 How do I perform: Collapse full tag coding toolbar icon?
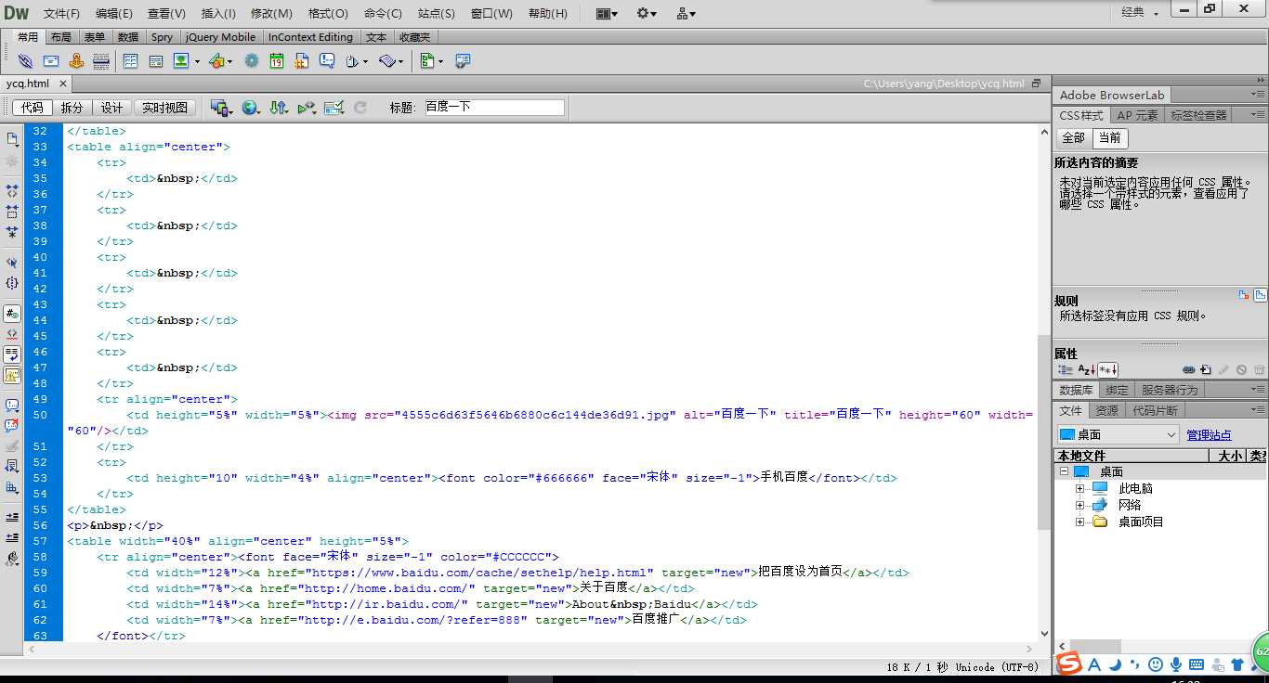pos(12,189)
